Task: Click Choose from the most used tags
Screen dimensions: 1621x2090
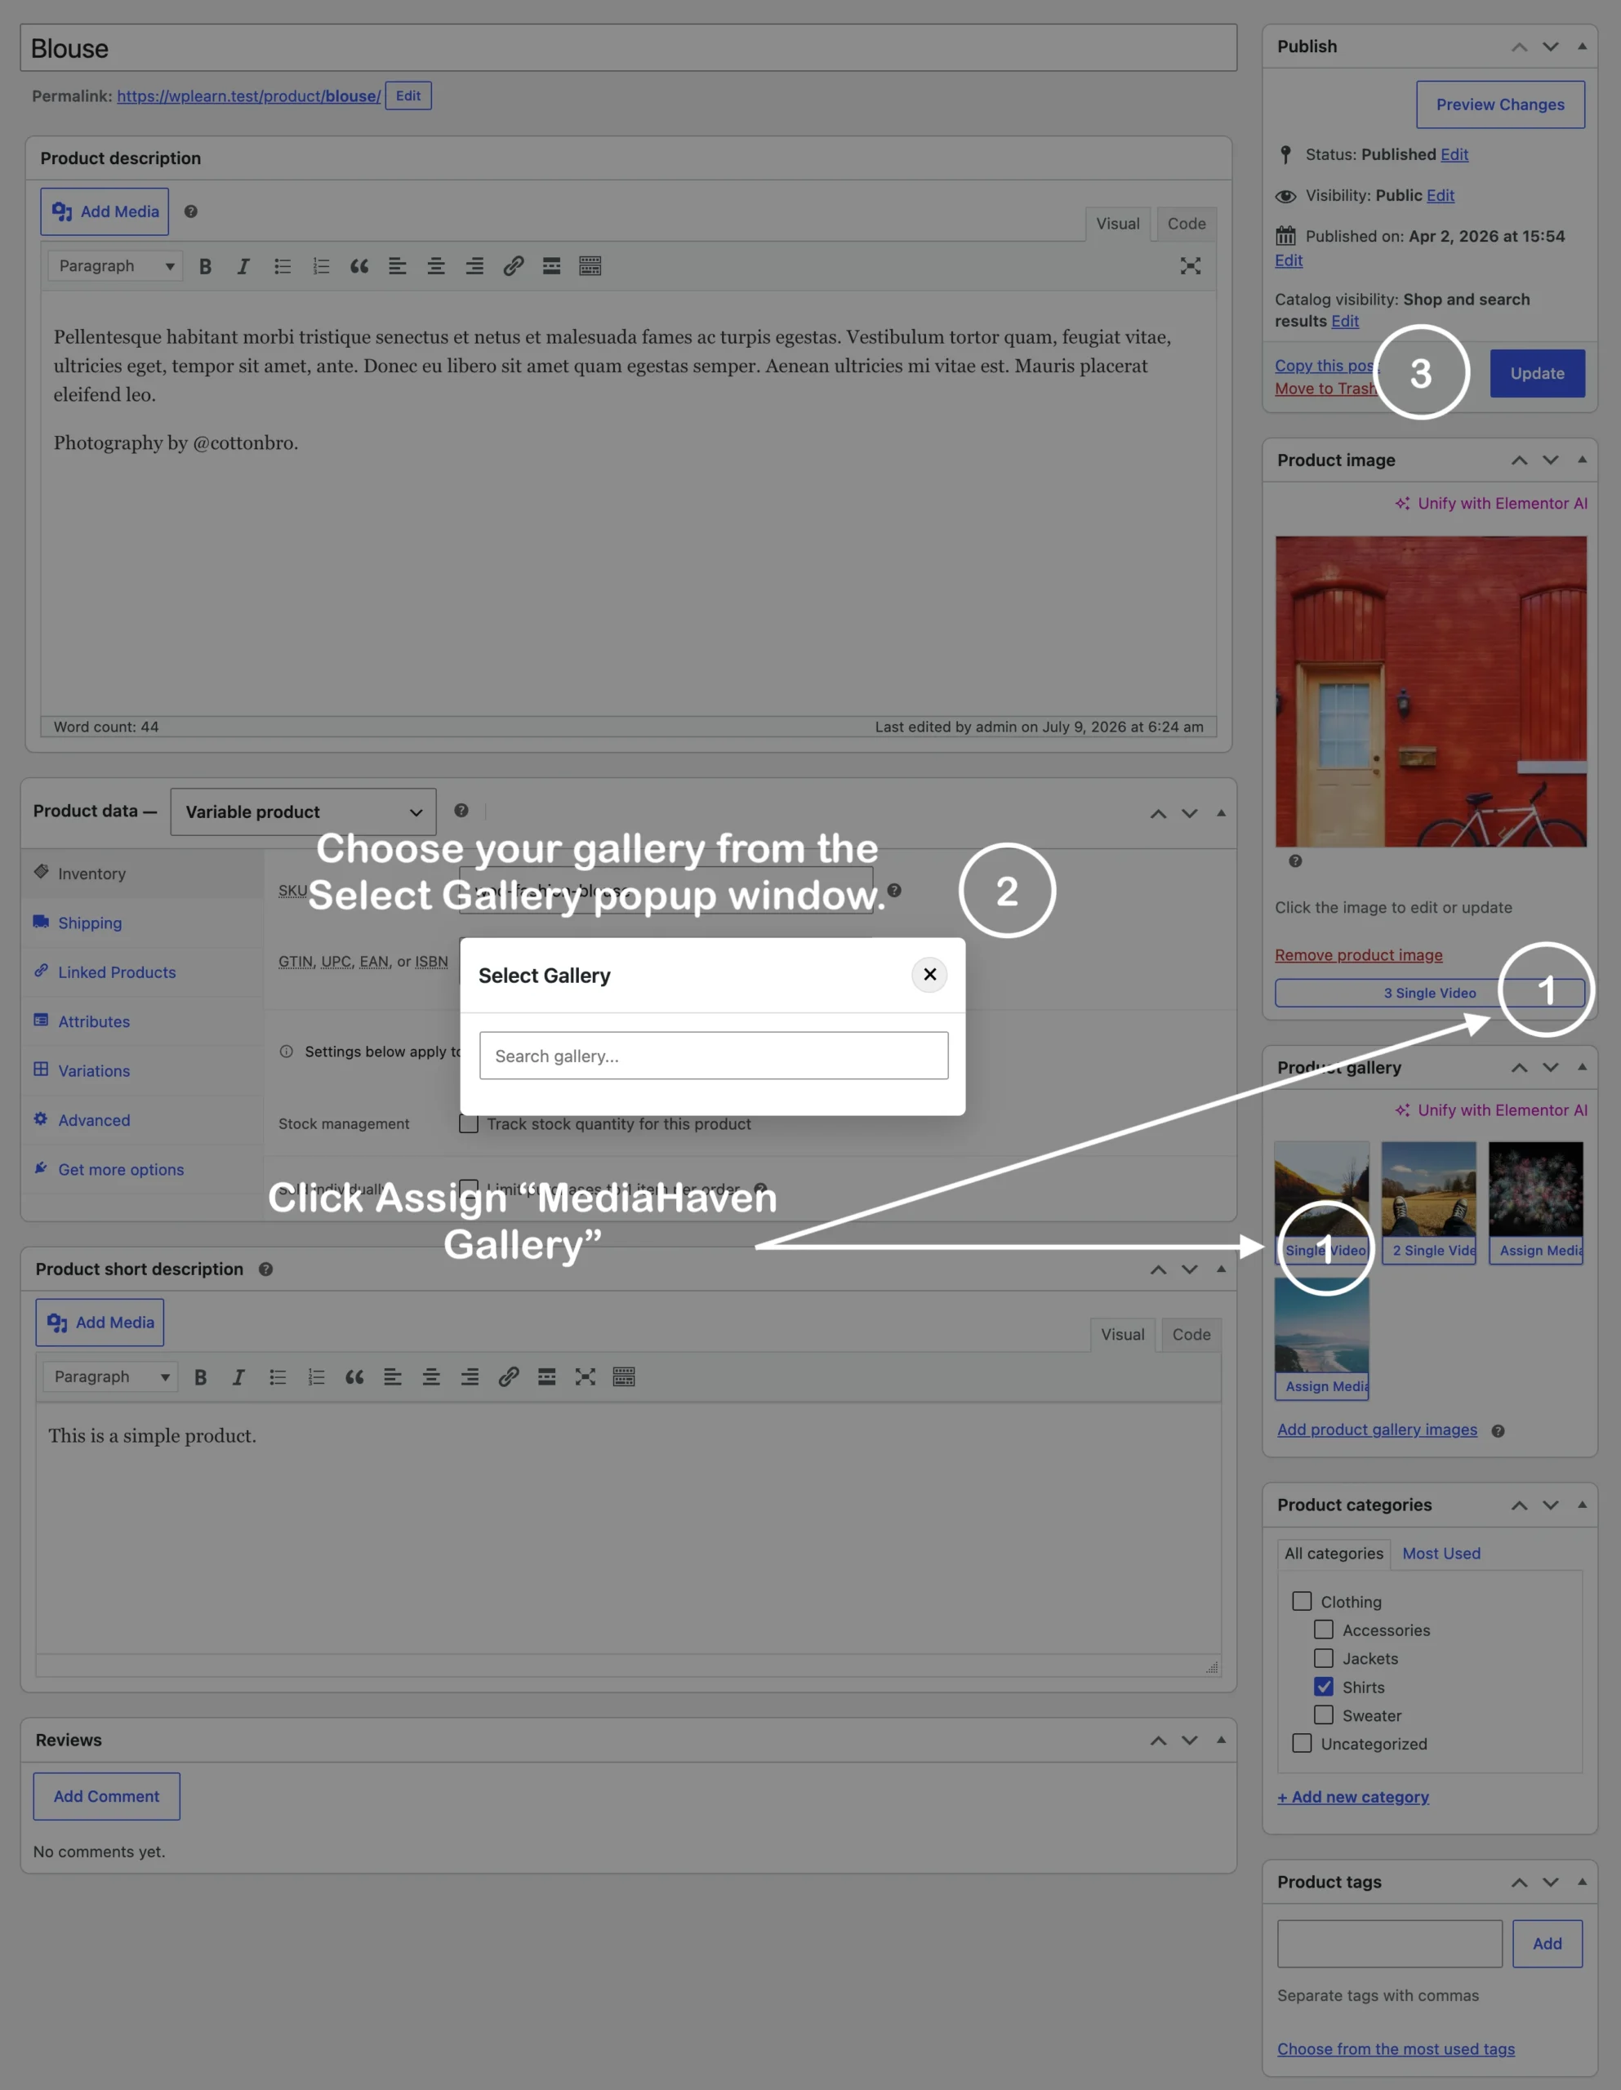Action: coord(1395,2049)
